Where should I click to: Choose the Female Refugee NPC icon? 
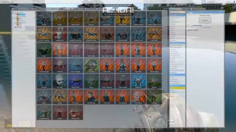[44, 66]
